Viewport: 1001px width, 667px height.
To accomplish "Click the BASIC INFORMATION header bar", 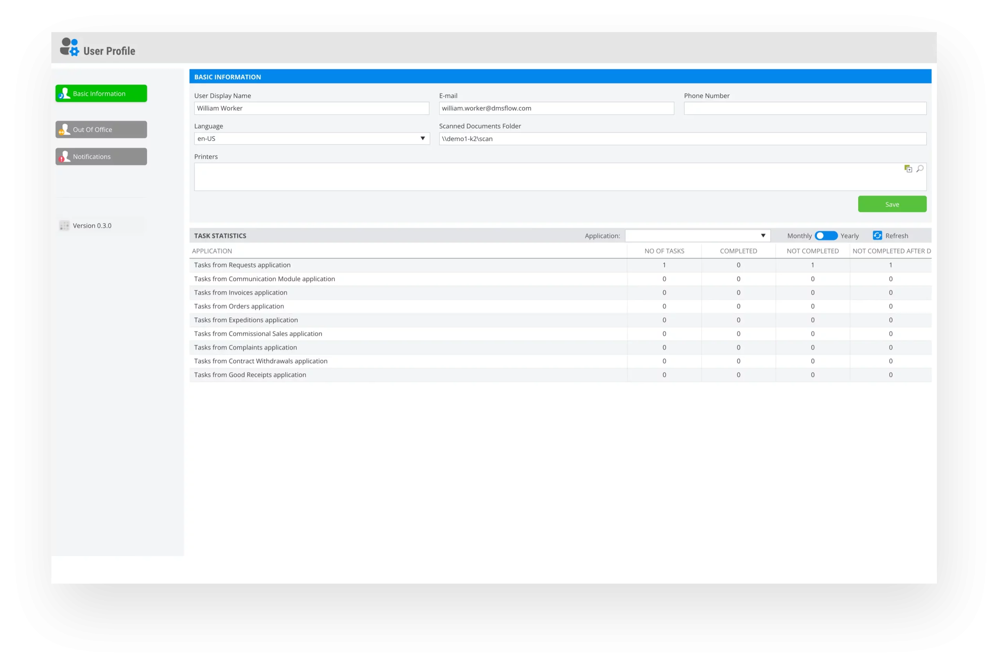I will pyautogui.click(x=560, y=77).
